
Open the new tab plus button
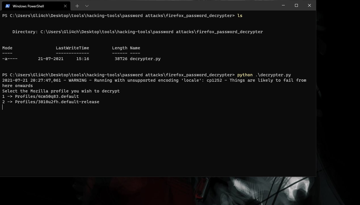point(77,6)
